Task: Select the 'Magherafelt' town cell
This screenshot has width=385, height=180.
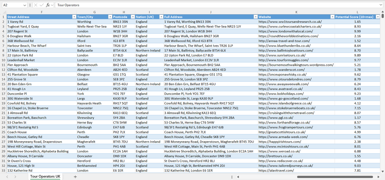Action: (95, 142)
